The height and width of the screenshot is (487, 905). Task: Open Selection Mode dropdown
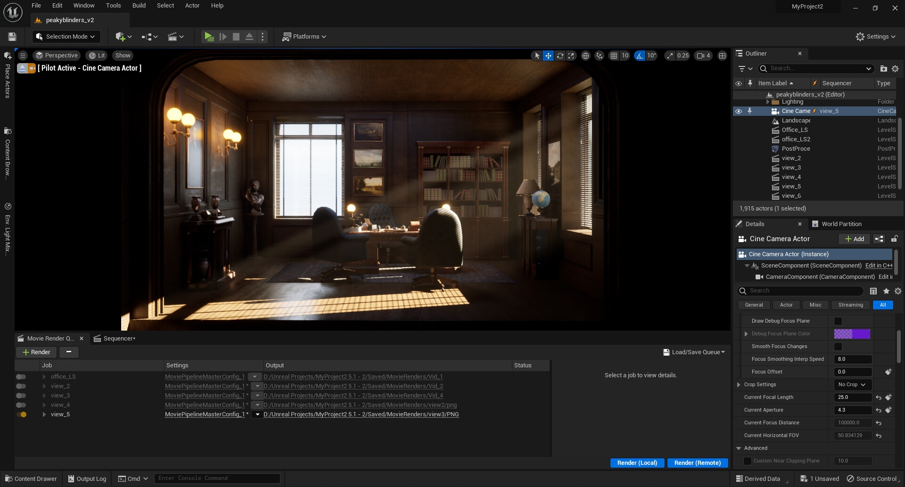click(x=66, y=37)
